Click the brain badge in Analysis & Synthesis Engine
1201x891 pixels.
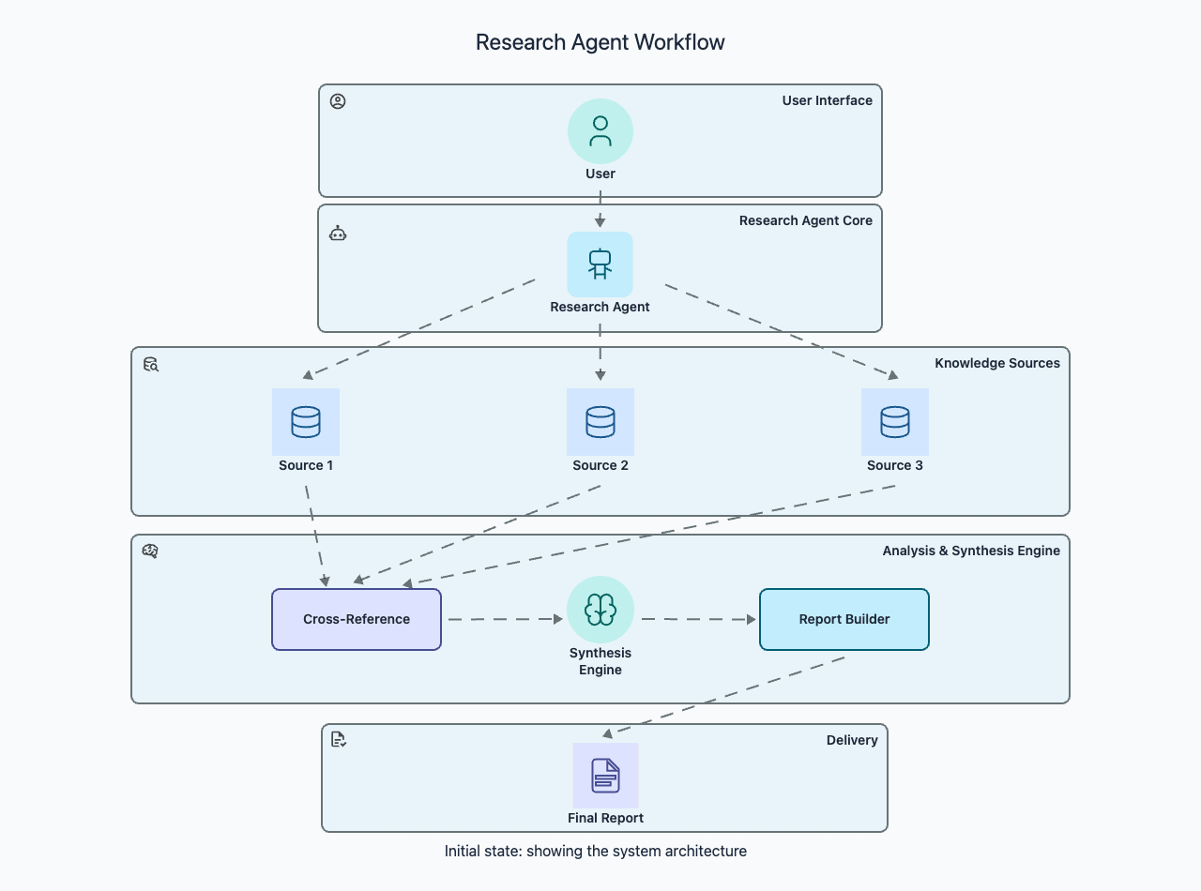click(150, 551)
